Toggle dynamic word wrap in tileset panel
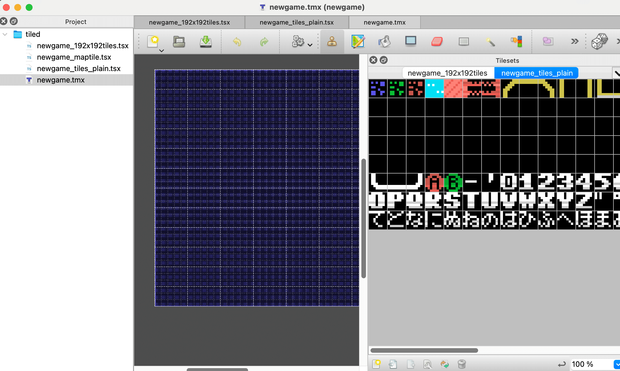 pos(561,364)
